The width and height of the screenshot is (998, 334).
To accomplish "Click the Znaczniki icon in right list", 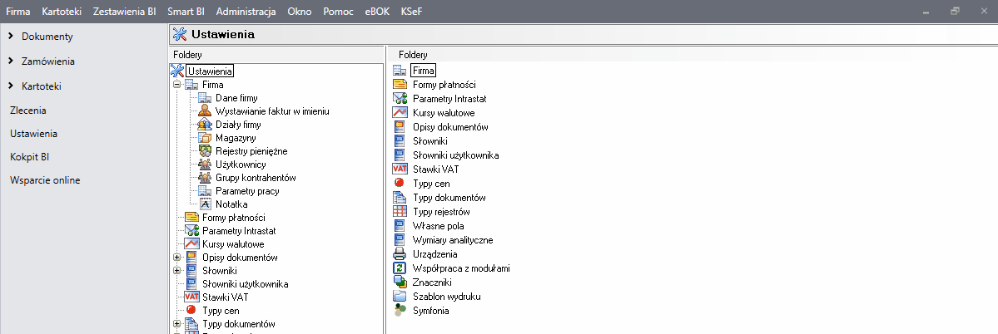I will (399, 282).
